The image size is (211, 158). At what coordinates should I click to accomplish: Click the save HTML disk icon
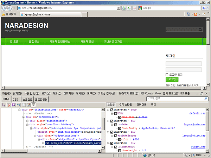(x=13, y=105)
